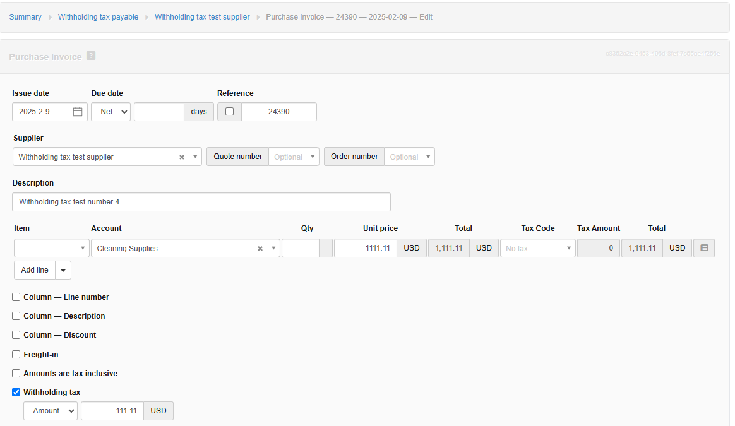Enable Column — Description checkbox

pos(16,316)
